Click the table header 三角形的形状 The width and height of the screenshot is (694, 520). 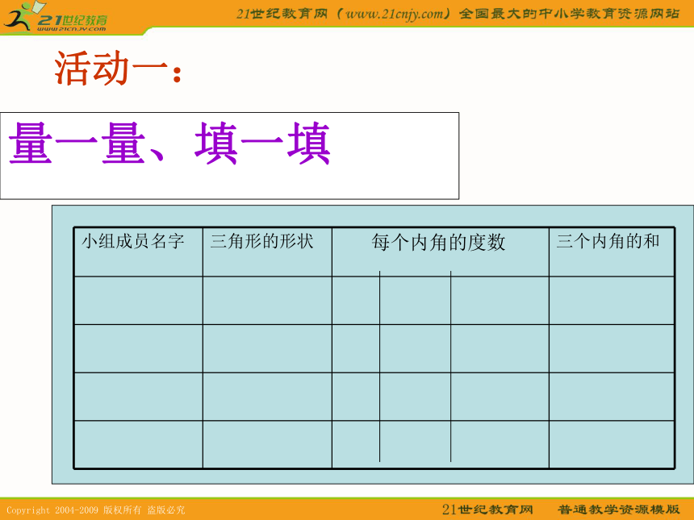point(261,241)
